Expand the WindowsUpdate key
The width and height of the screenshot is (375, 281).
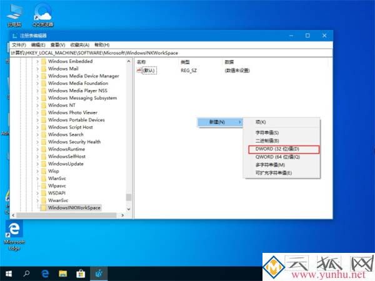tap(37, 164)
